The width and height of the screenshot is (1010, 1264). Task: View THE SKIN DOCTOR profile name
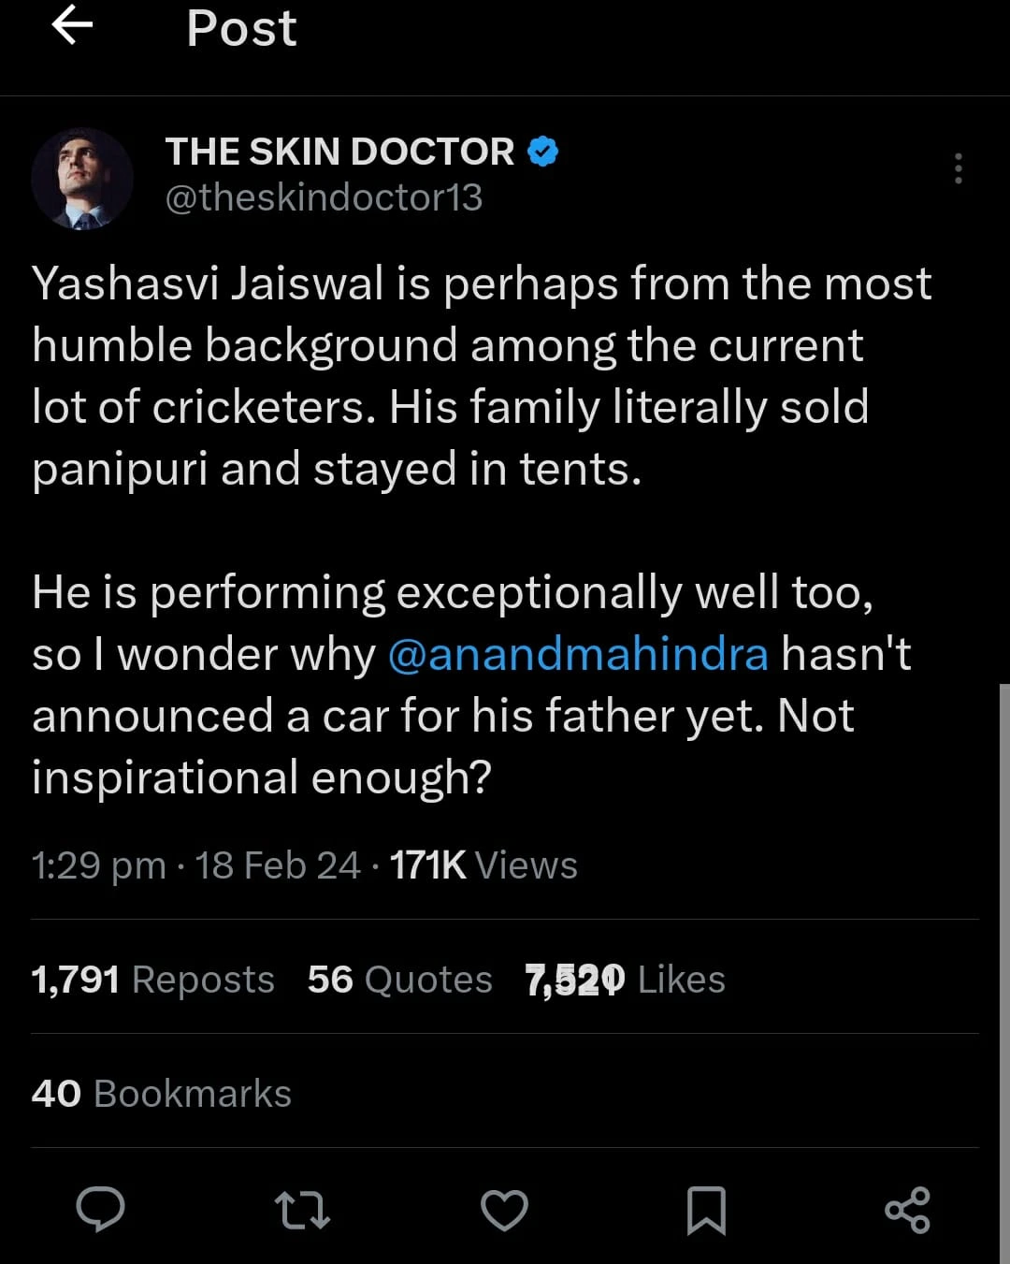[339, 152]
